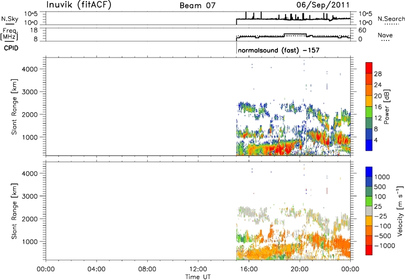Click the green 12 dB segment of power bar
The image size is (405, 280).
[x=369, y=112]
